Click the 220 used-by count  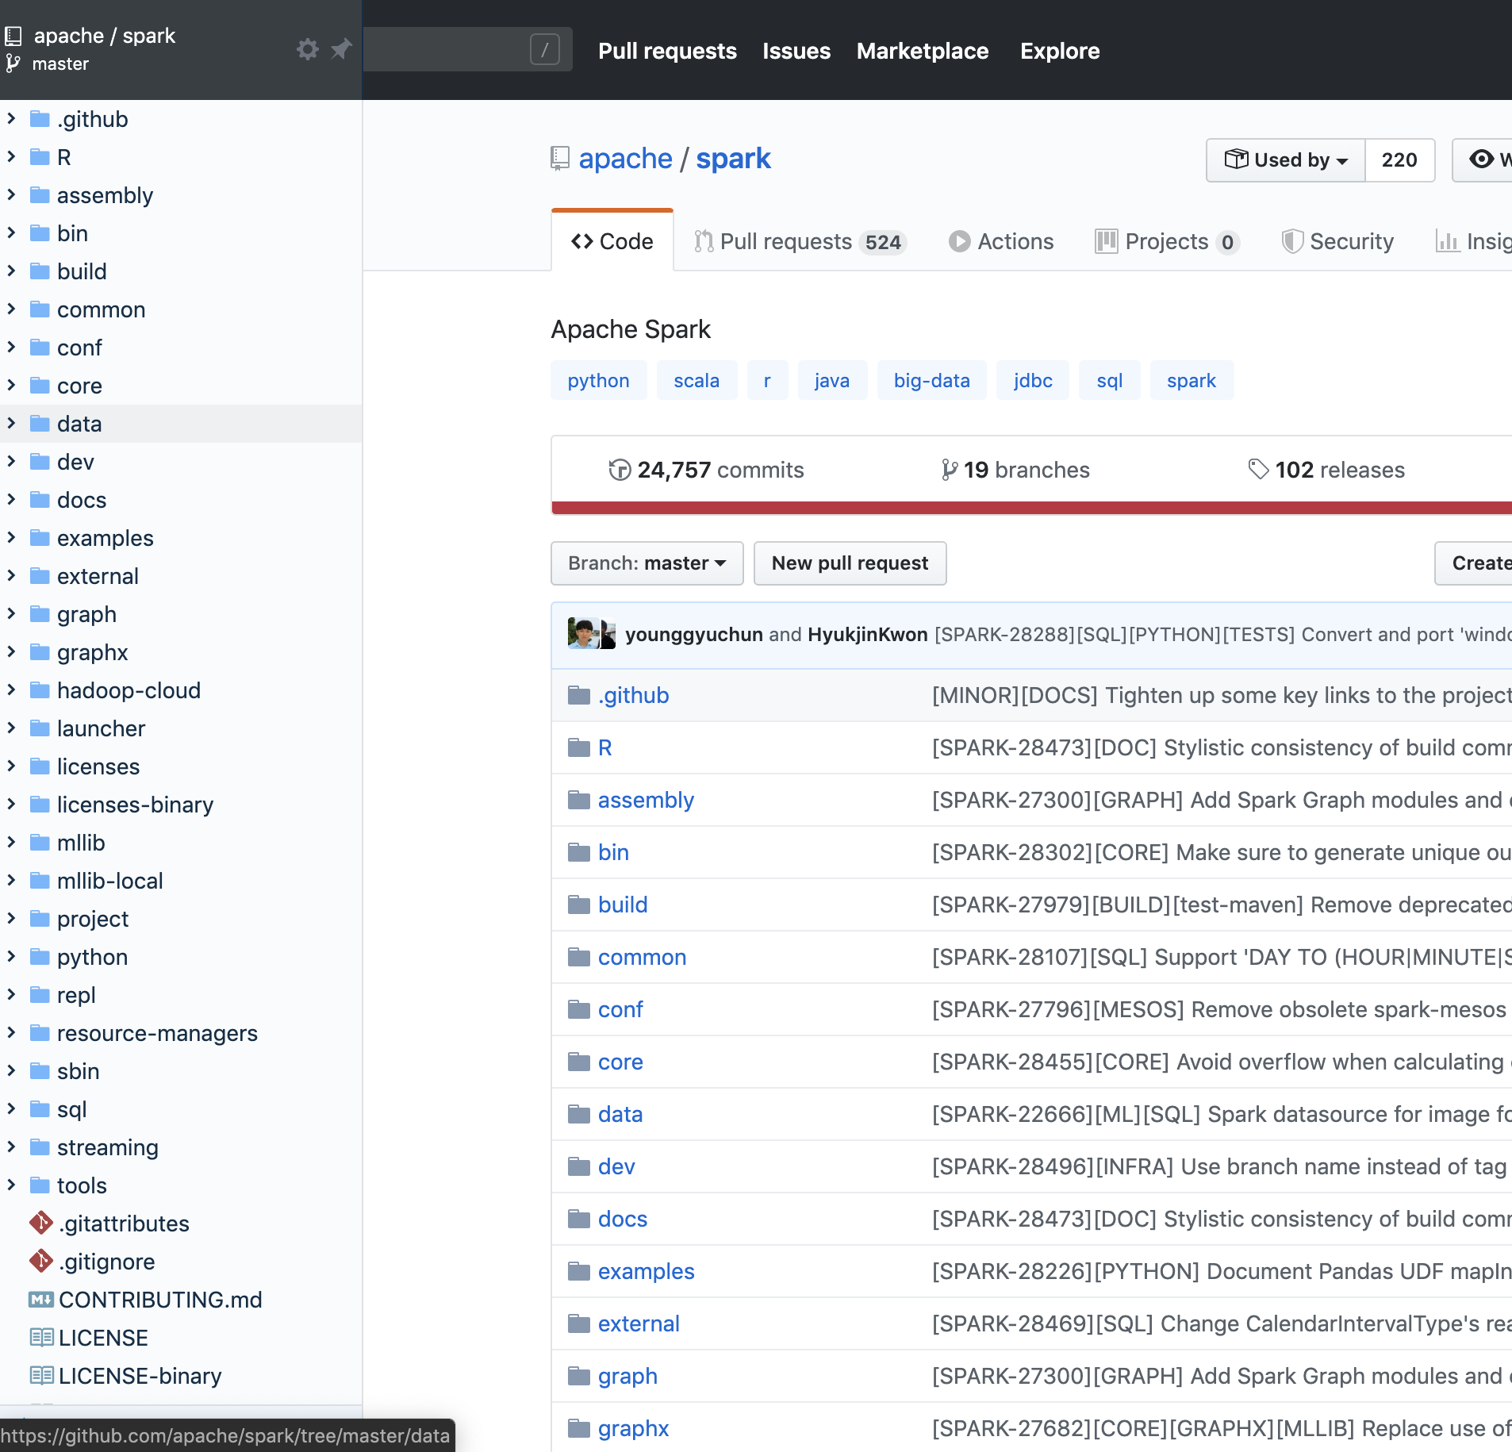(1399, 160)
